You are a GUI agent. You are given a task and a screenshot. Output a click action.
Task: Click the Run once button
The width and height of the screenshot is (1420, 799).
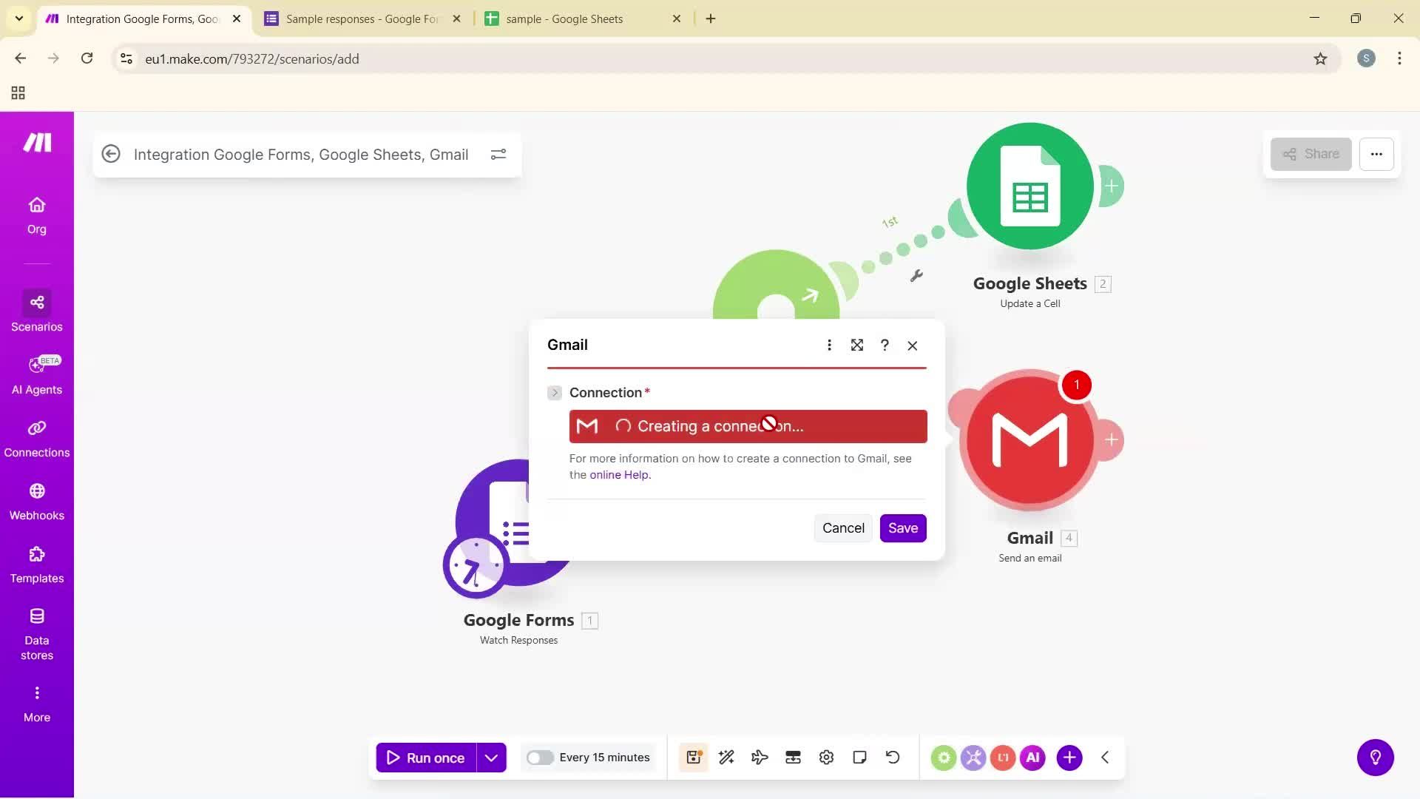pyautogui.click(x=426, y=757)
